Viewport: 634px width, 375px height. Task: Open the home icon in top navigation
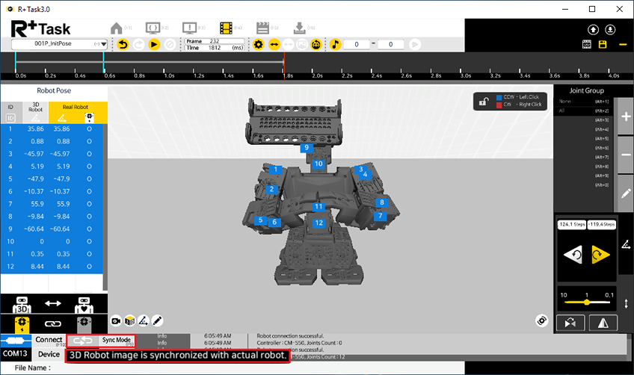117,28
